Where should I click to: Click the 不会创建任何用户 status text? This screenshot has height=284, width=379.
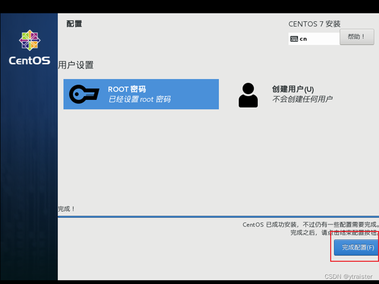(302, 99)
